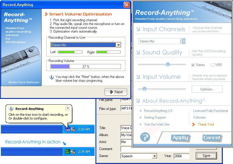Viewport: 233px width, 164px height.
Task: Click the Artist field containing Me
Action: click(x=126, y=142)
